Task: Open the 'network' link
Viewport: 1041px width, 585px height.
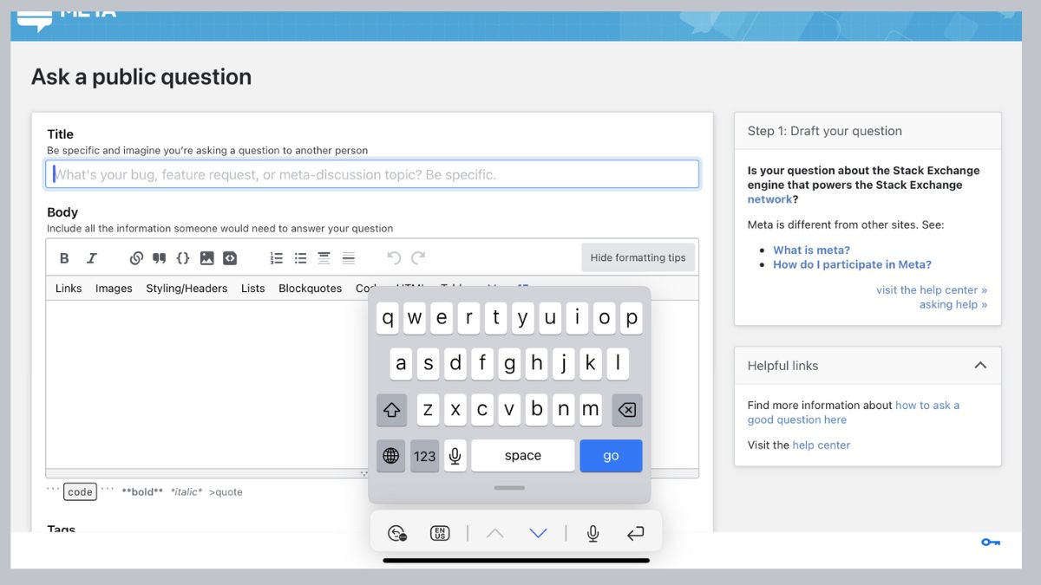Action: [769, 199]
